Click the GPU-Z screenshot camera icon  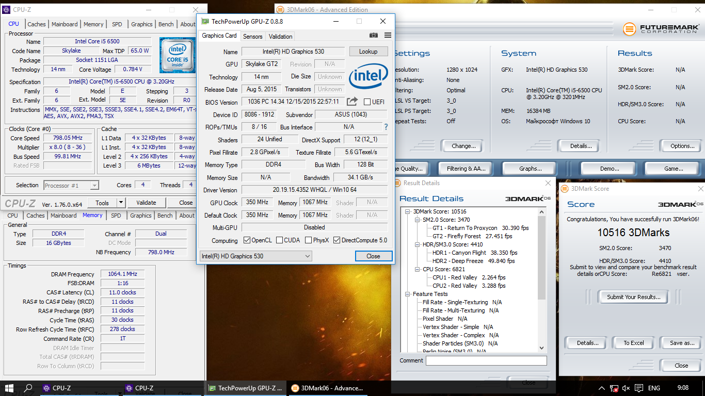pos(374,36)
